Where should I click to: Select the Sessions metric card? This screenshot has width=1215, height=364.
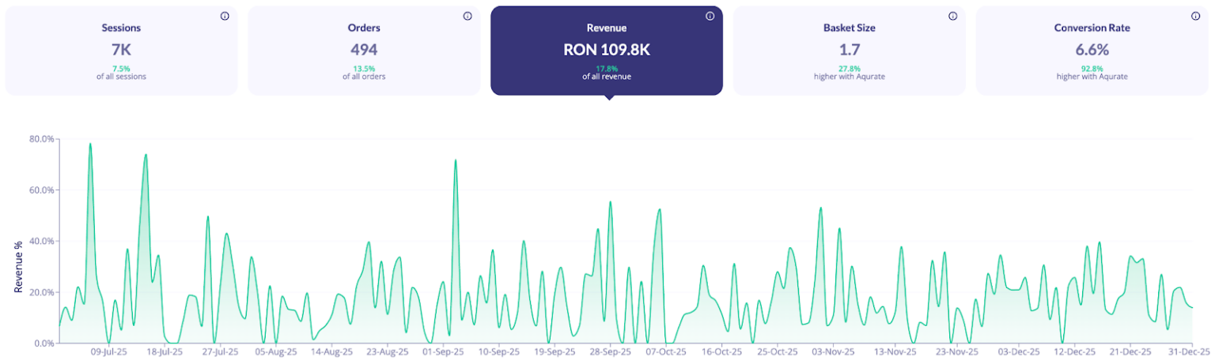[x=121, y=51]
